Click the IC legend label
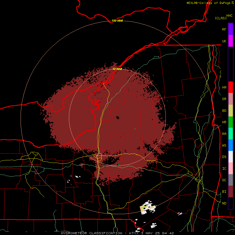Image resolution: width=235 pixels, height=235 pixels. click(224, 169)
